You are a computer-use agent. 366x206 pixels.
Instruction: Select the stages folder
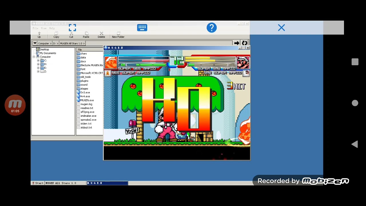pos(82,89)
